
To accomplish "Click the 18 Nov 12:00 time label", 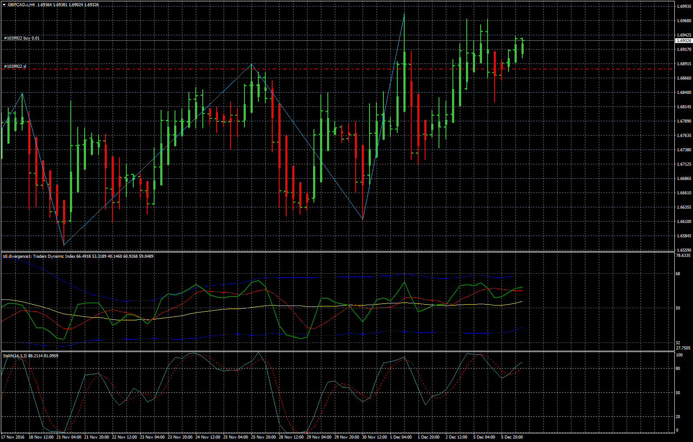I will pos(41,437).
